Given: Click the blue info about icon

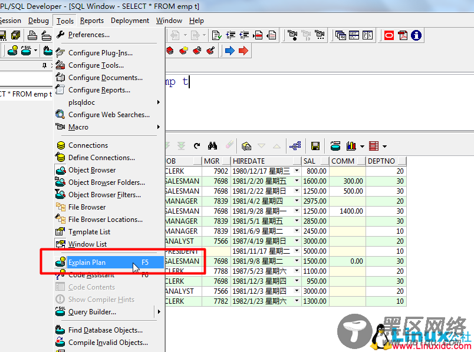Looking at the screenshot, I should [416, 35].
